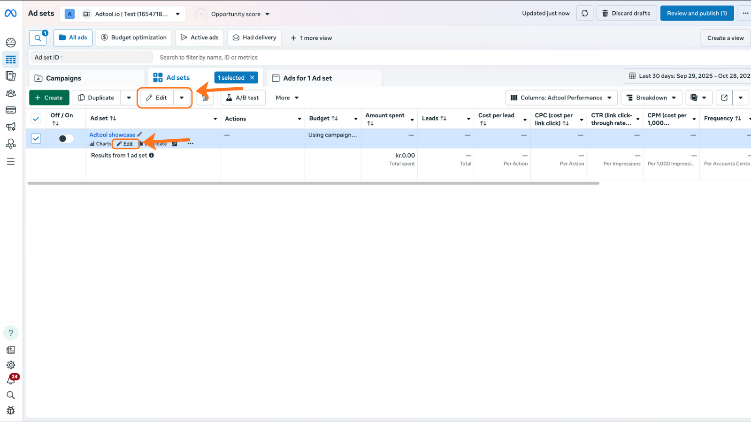Screen dimensions: 751x422
Task: Sort by Amount spent column header
Action: click(x=385, y=119)
